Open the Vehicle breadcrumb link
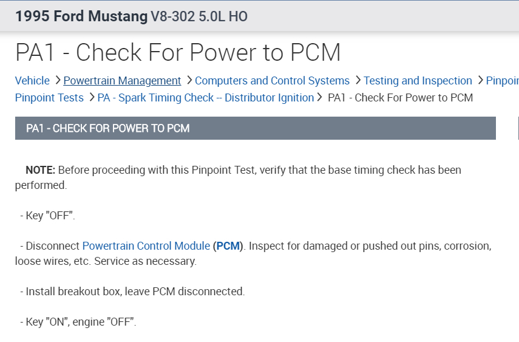The width and height of the screenshot is (519, 342). click(32, 81)
